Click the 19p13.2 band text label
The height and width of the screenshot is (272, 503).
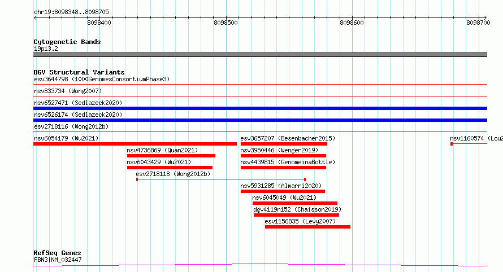pyautogui.click(x=46, y=49)
